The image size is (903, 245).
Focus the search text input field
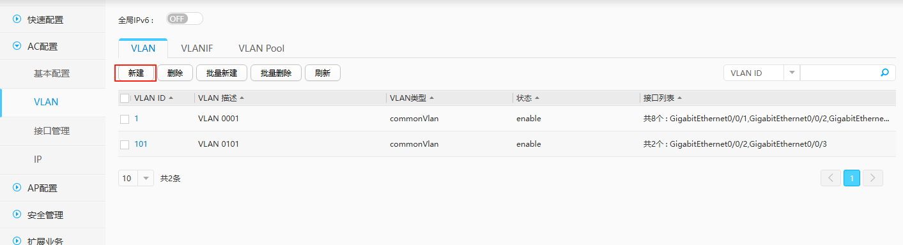point(838,73)
